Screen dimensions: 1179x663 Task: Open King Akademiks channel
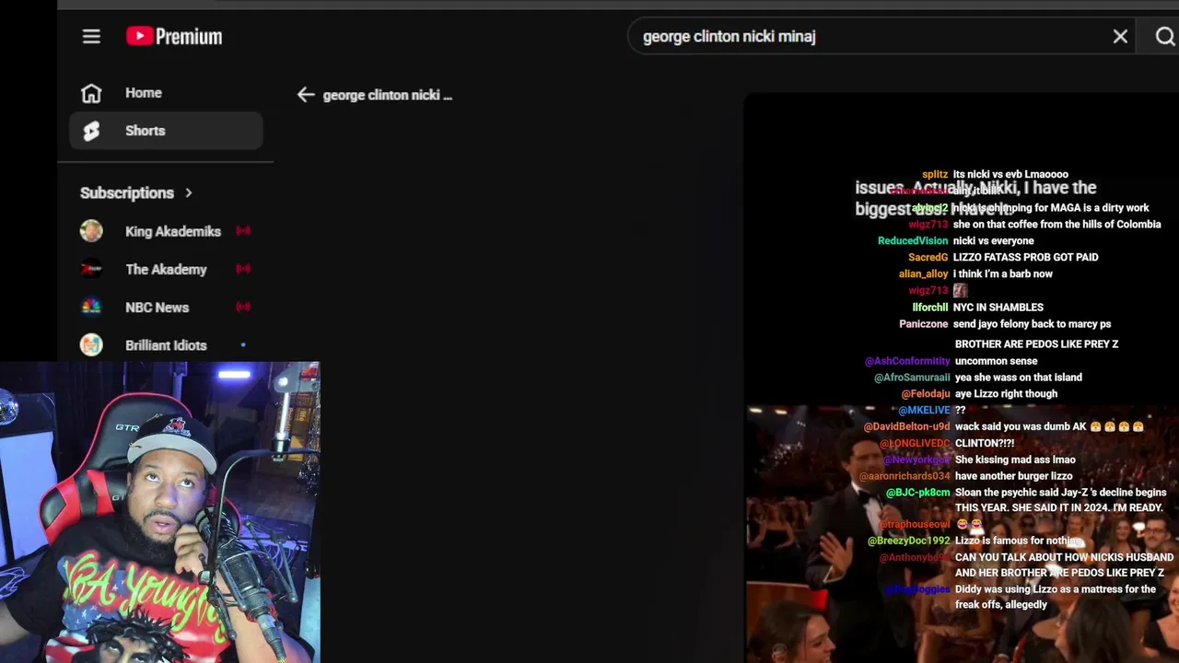click(166, 231)
